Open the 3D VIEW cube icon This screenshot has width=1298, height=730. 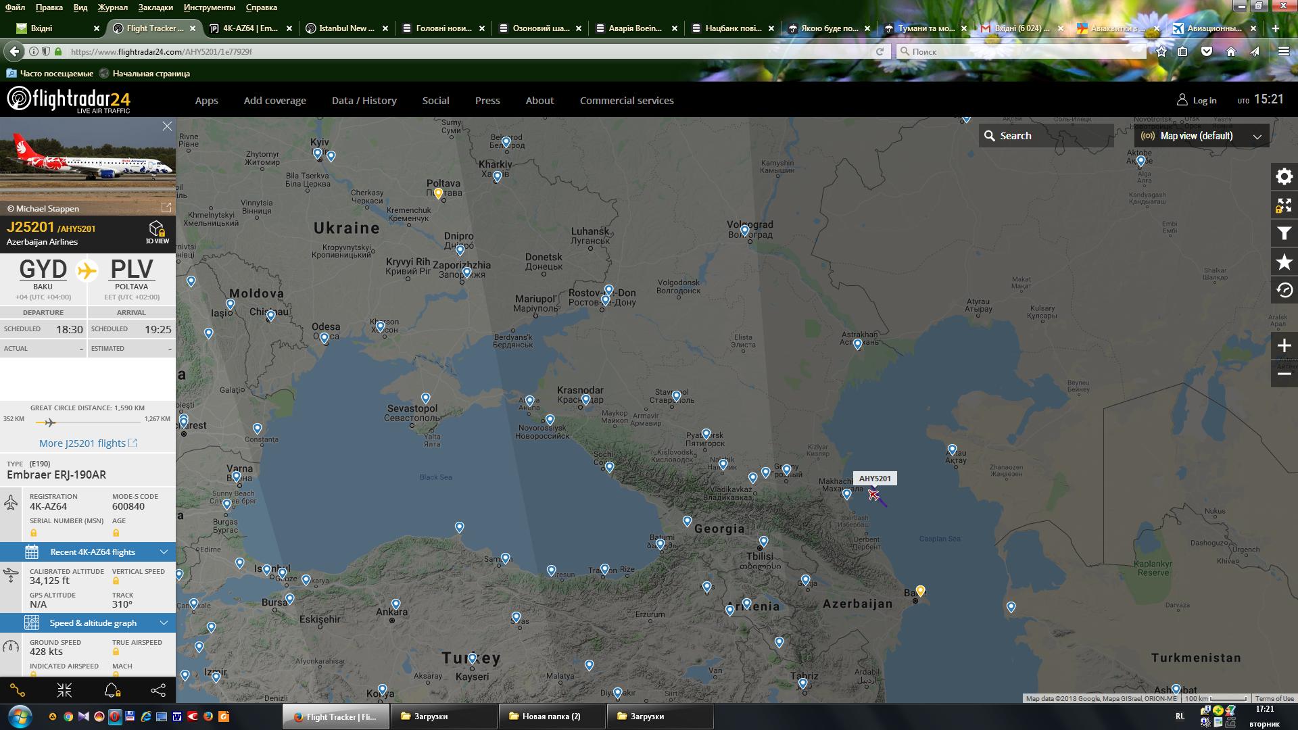[x=157, y=230]
